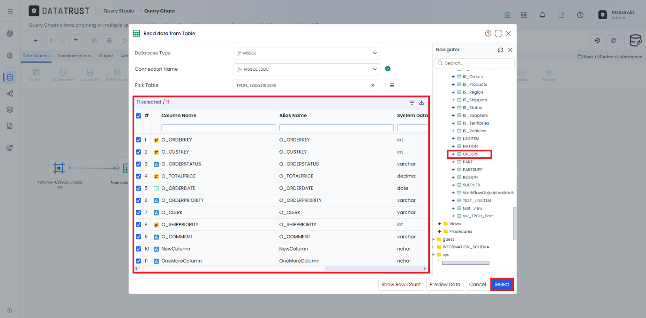Switch to the Output tab
646x318 pixels.
click(106, 56)
